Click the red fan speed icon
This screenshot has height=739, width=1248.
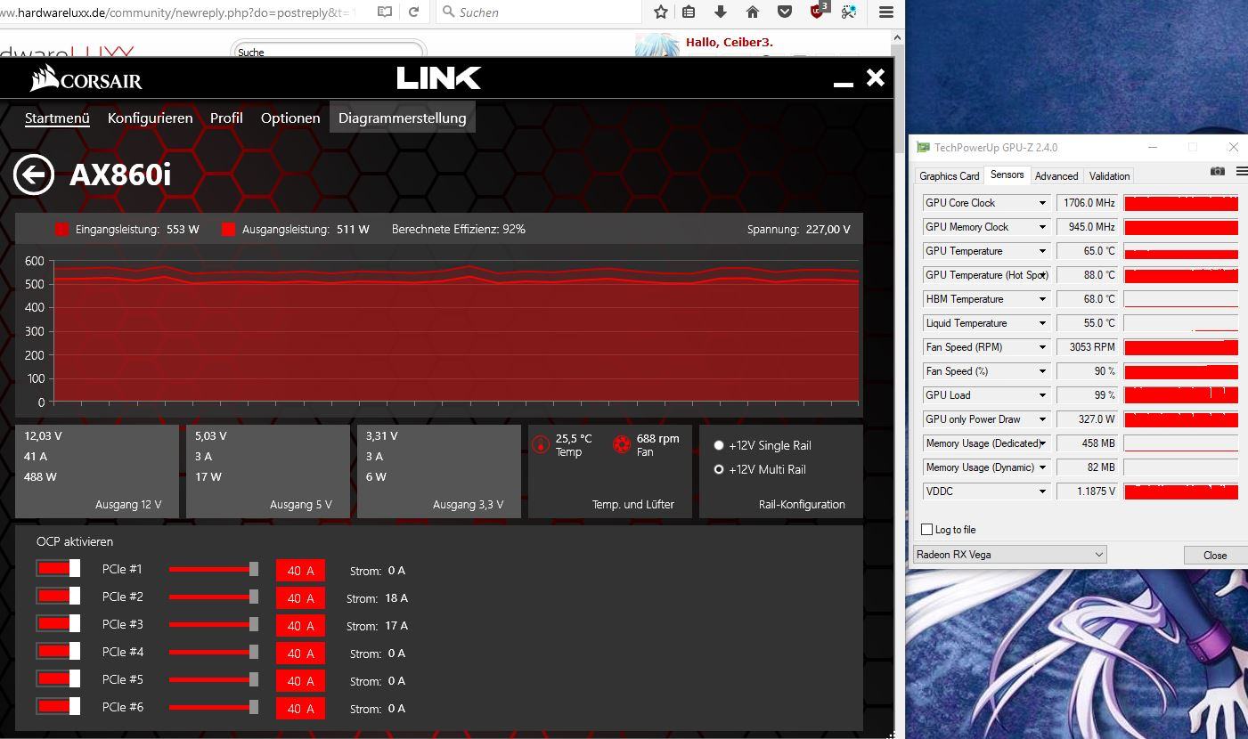pos(622,444)
